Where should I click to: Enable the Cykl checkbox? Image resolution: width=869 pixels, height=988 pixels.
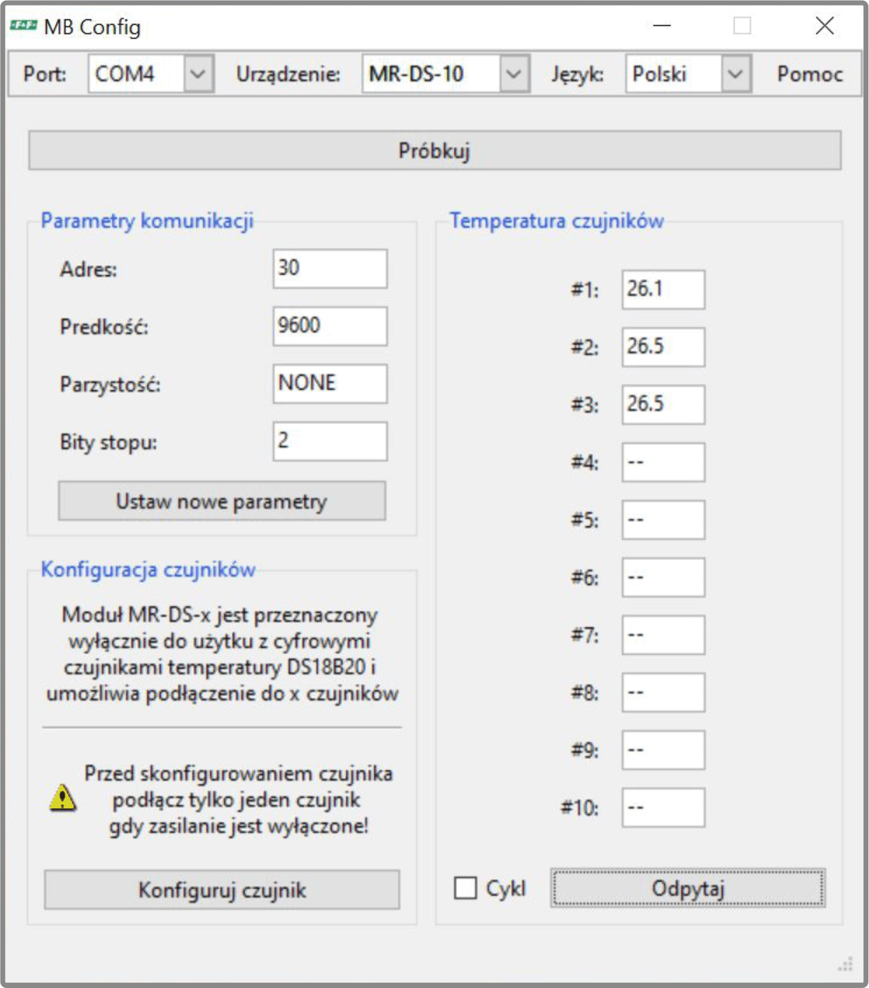pyautogui.click(x=465, y=888)
